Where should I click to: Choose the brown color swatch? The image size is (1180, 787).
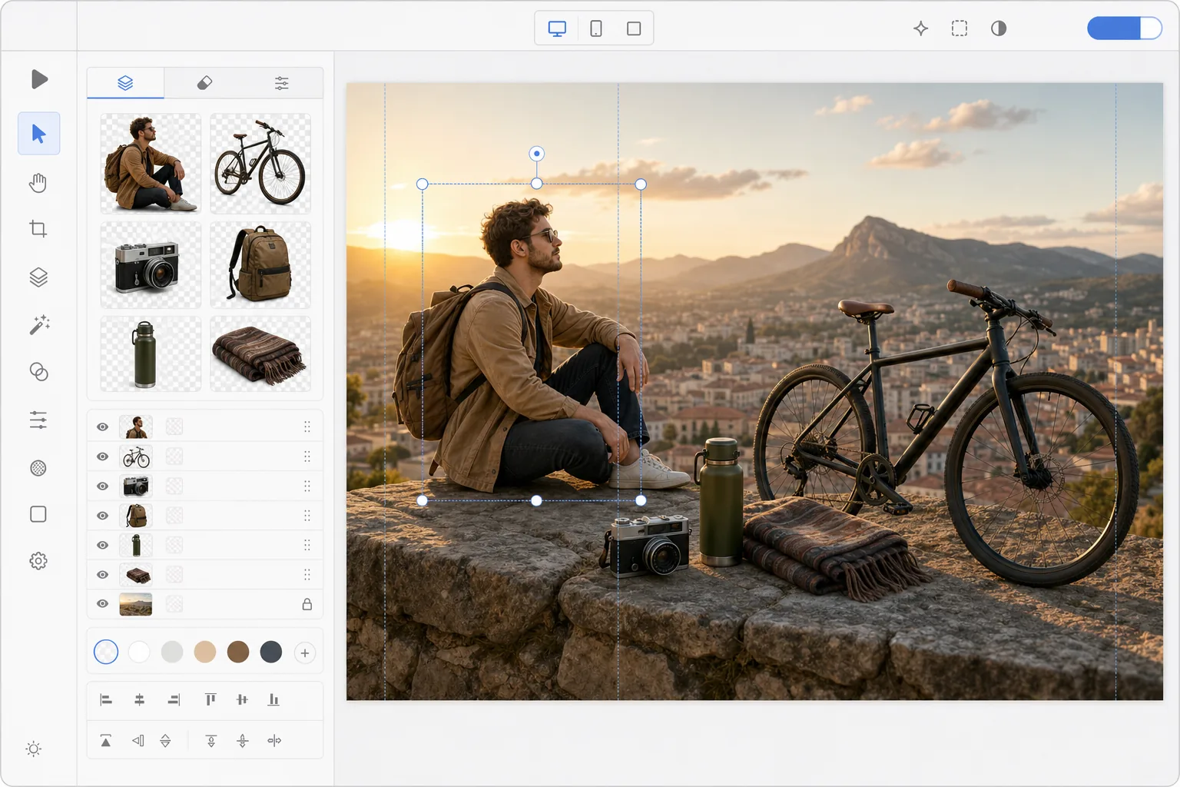tap(238, 652)
